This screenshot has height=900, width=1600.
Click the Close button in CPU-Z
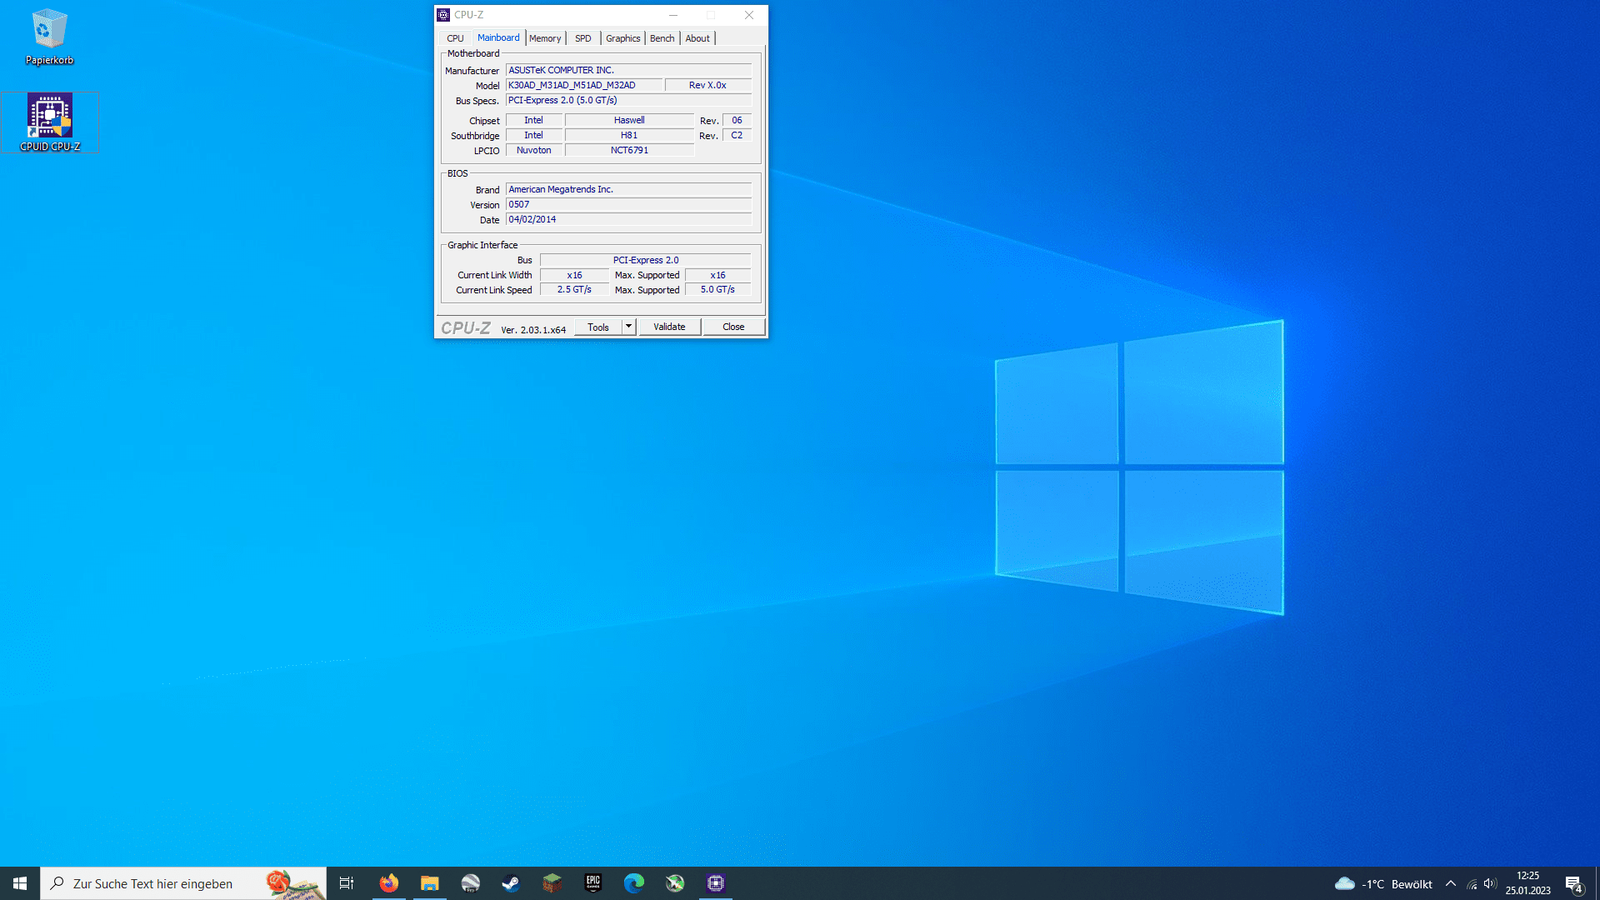(733, 327)
